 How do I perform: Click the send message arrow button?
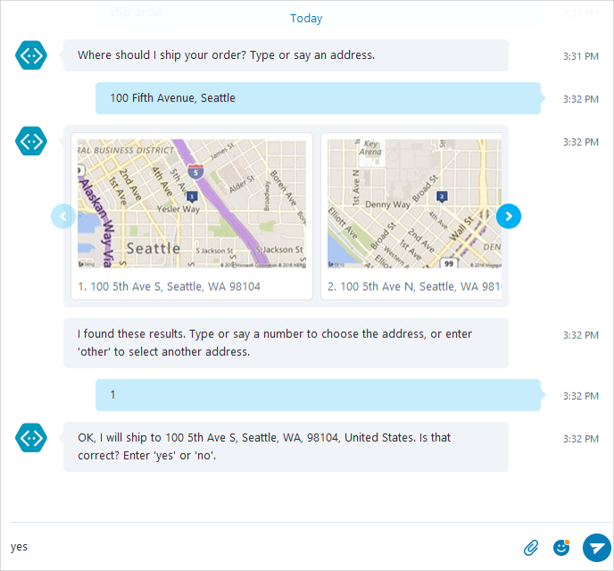click(596, 548)
